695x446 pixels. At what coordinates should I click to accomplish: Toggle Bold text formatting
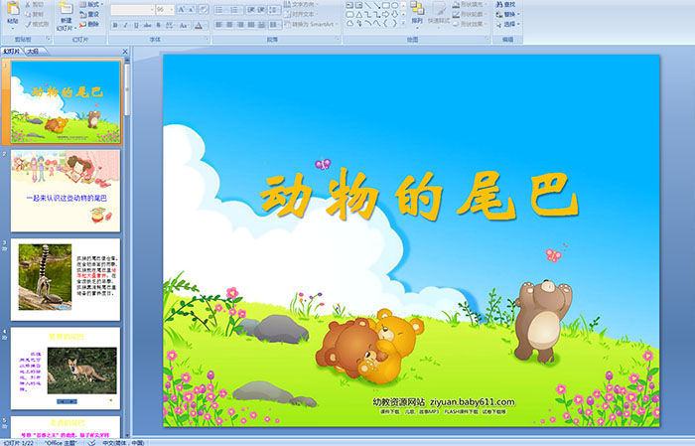coord(114,25)
